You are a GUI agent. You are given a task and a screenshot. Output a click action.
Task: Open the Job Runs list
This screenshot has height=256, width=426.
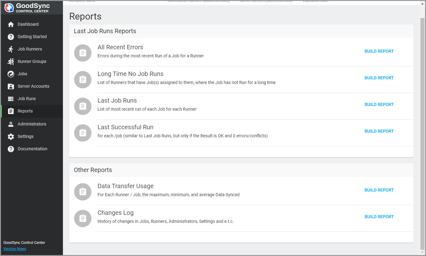(27, 99)
